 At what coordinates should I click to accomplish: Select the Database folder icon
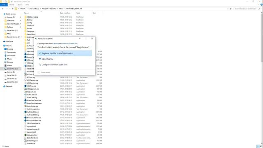[x=25, y=25]
